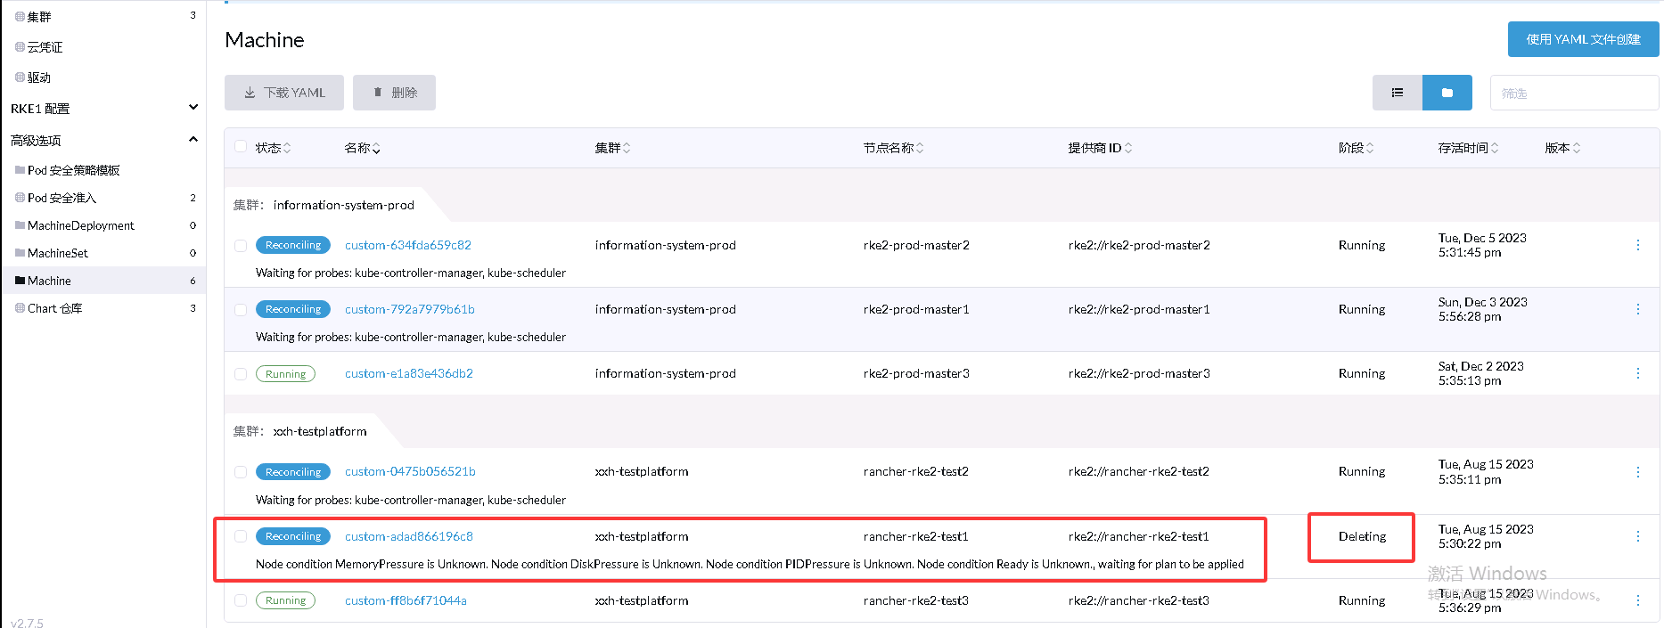The height and width of the screenshot is (628, 1664).
Task: Open row actions for custom-ff8b6f71044a
Action: click(1637, 600)
